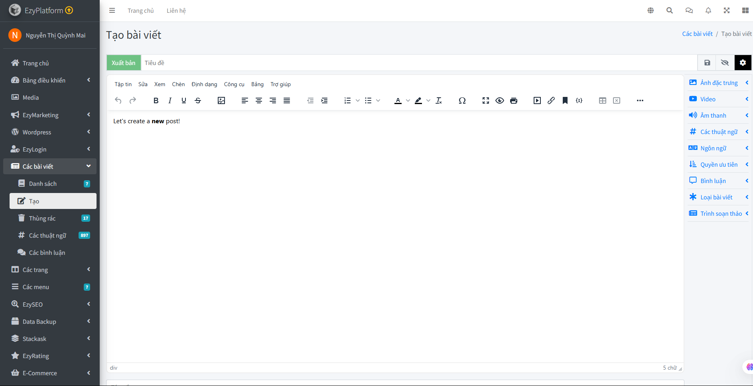Screen dimensions: 753x386
Task: Open language globe icon in header
Action: point(650,11)
